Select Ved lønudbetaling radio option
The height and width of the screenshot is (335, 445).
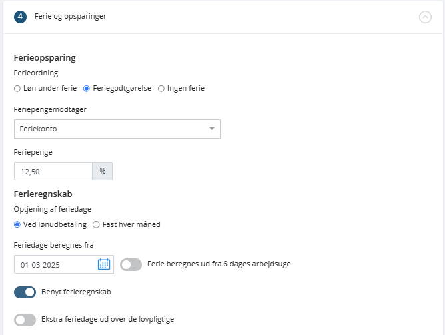coord(17,224)
